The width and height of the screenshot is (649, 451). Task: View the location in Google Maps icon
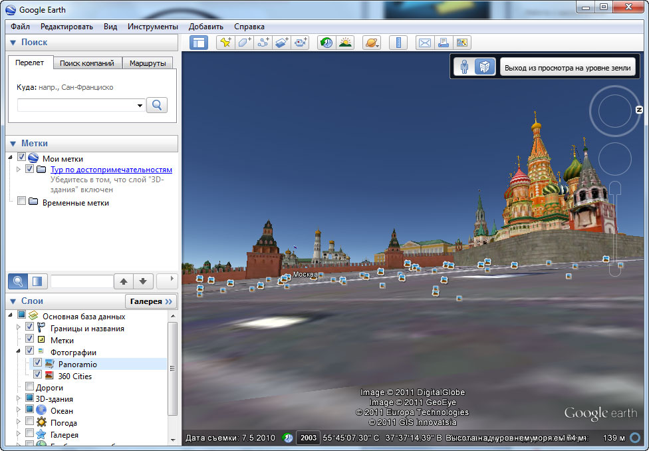pyautogui.click(x=462, y=43)
